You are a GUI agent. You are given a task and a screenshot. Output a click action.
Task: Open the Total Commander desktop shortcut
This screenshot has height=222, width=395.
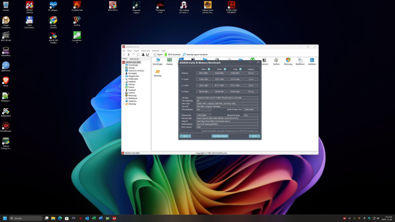point(30,22)
